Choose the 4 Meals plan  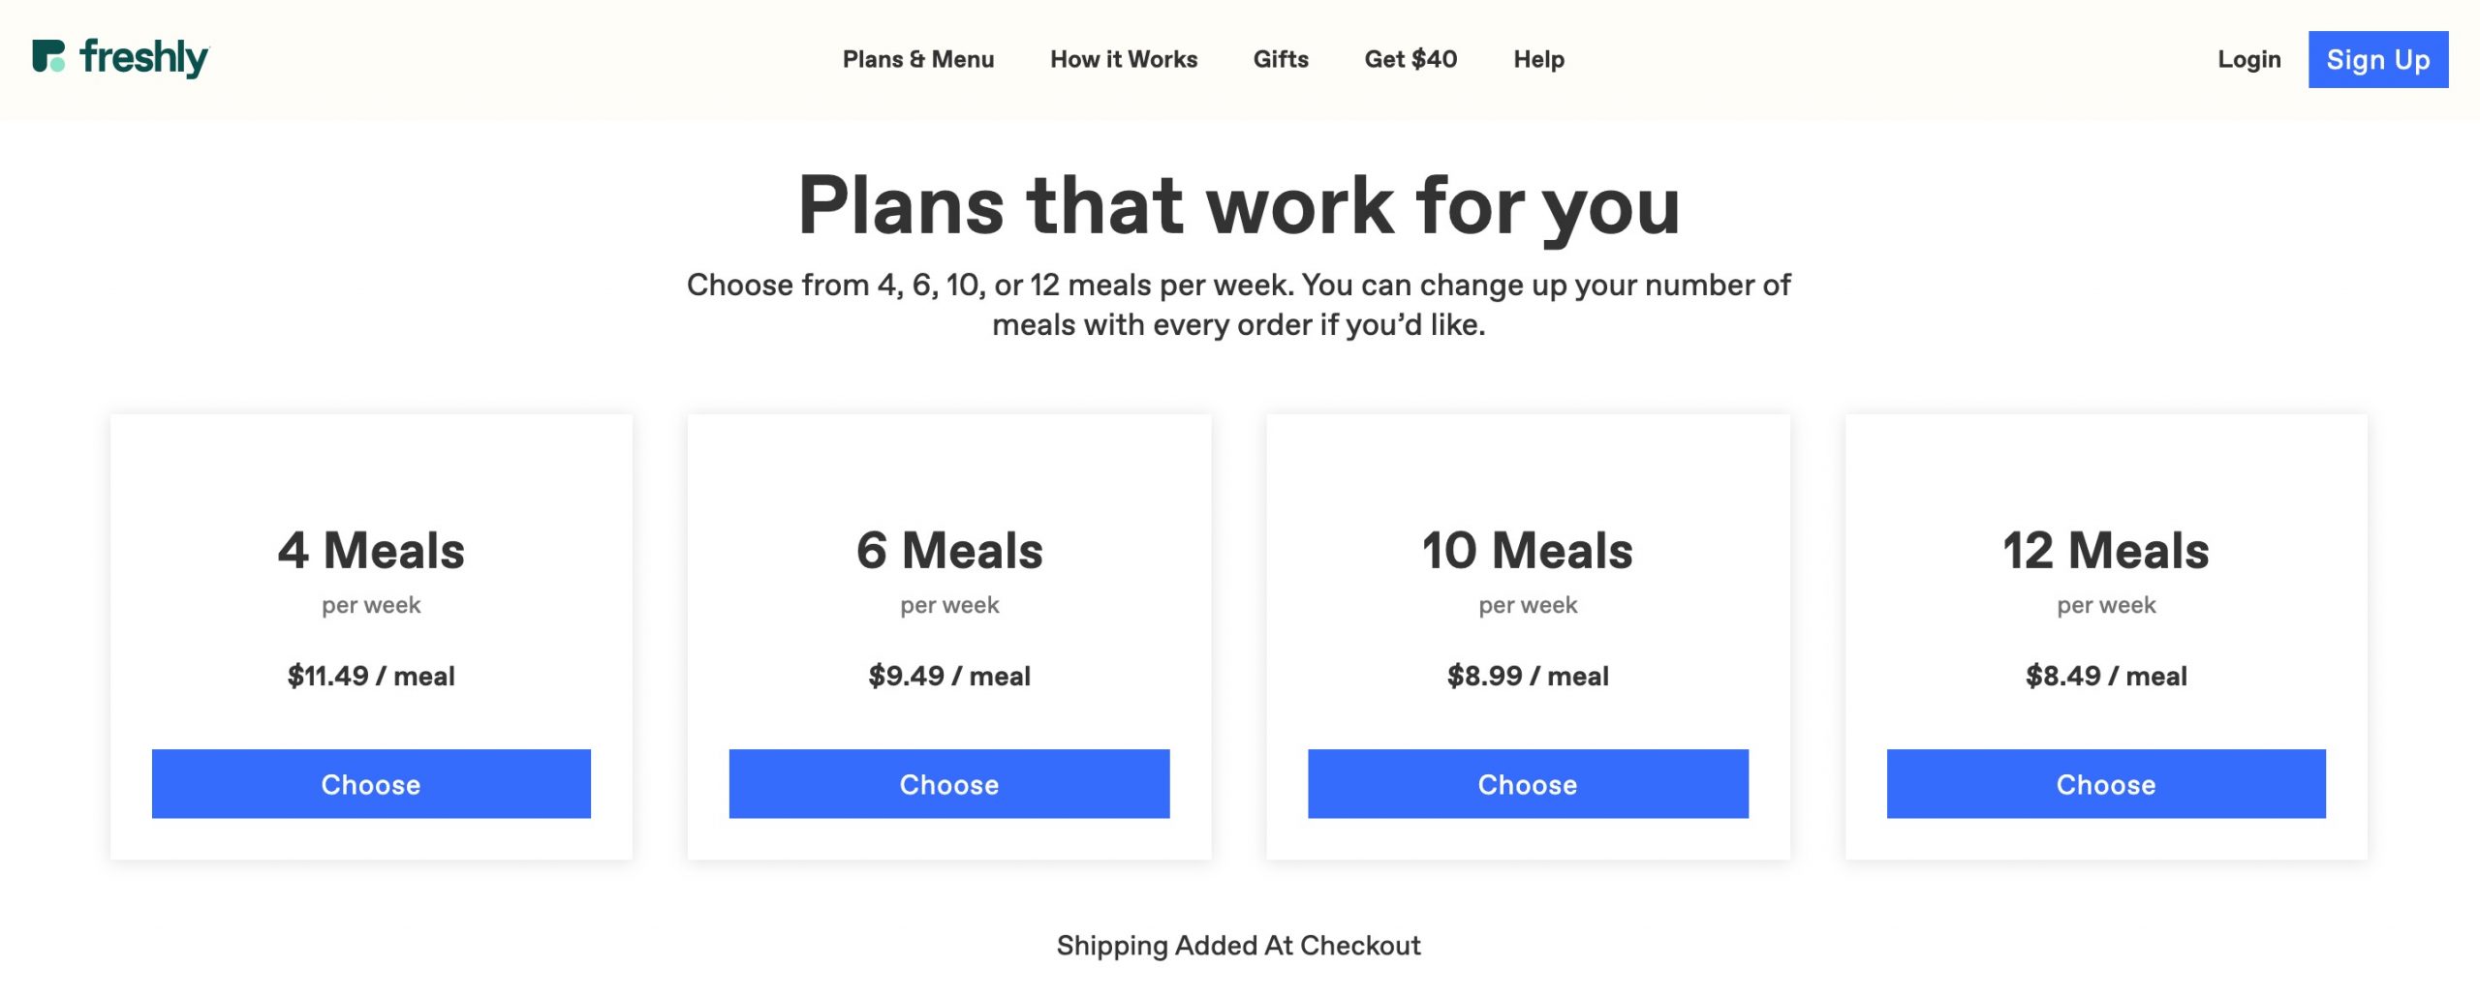(x=371, y=783)
